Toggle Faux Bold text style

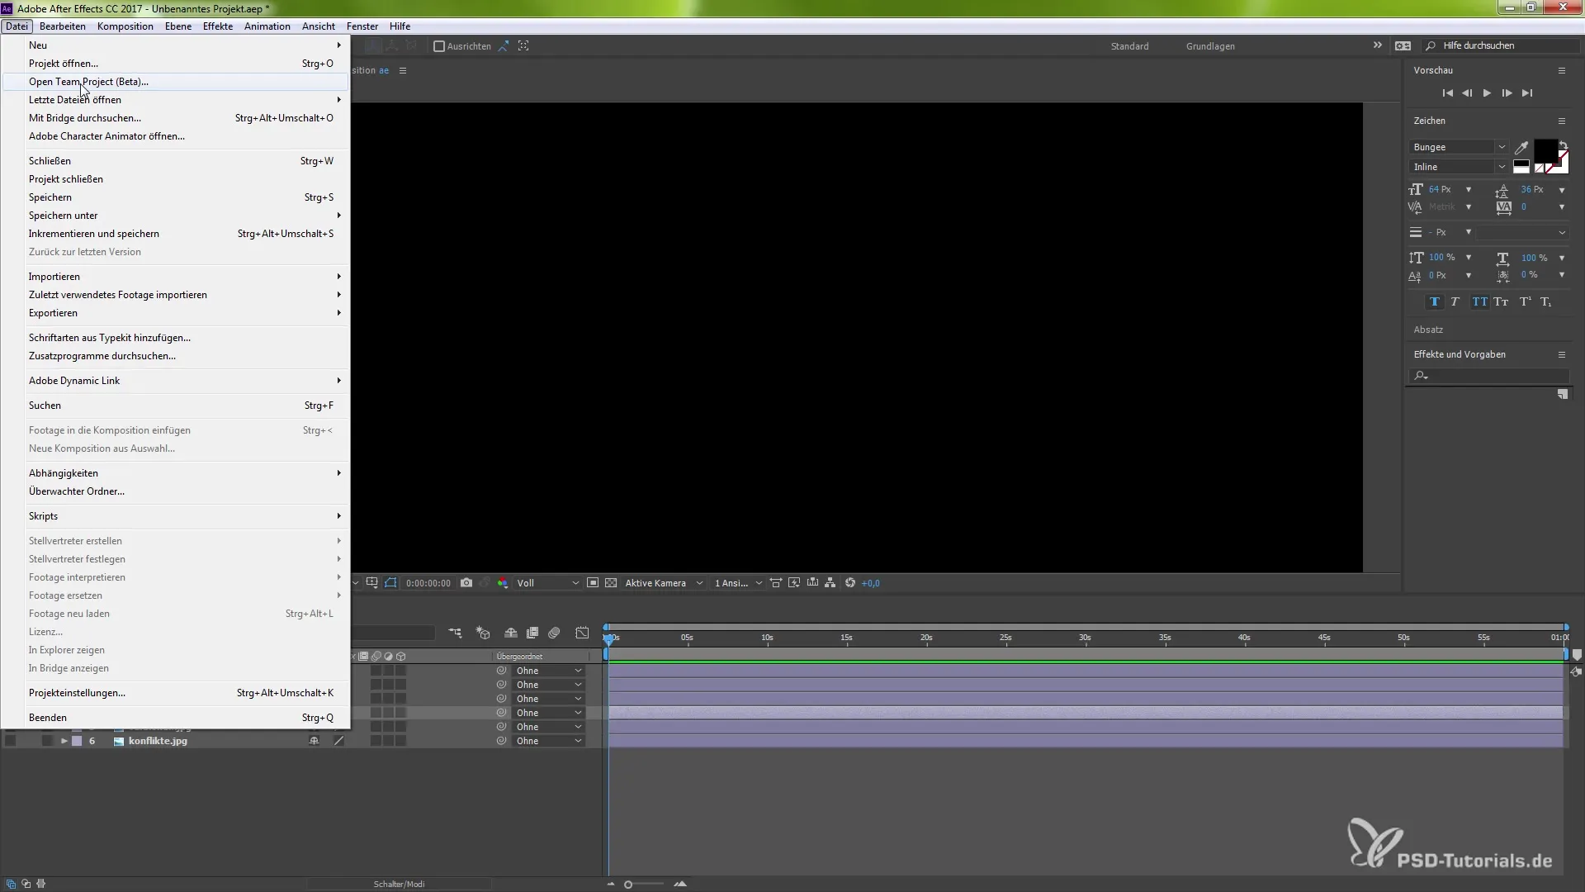(1434, 302)
